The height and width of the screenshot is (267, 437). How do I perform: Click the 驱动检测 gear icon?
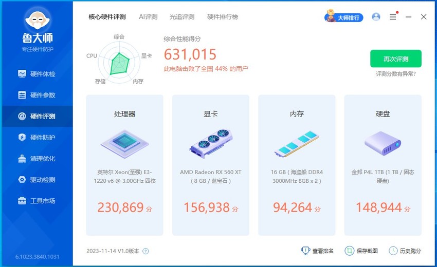[x=22, y=180]
